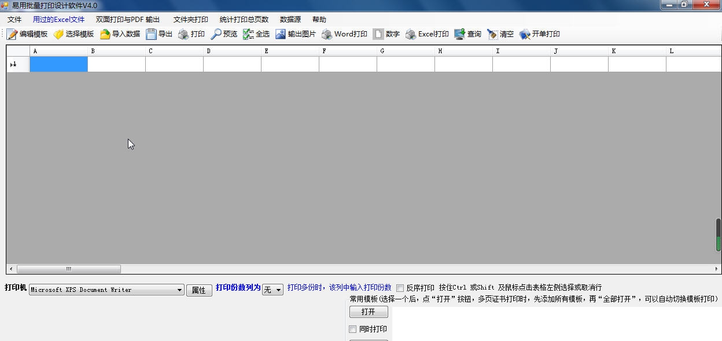Open the printer selection dropdown
The width and height of the screenshot is (722, 341).
[179, 290]
